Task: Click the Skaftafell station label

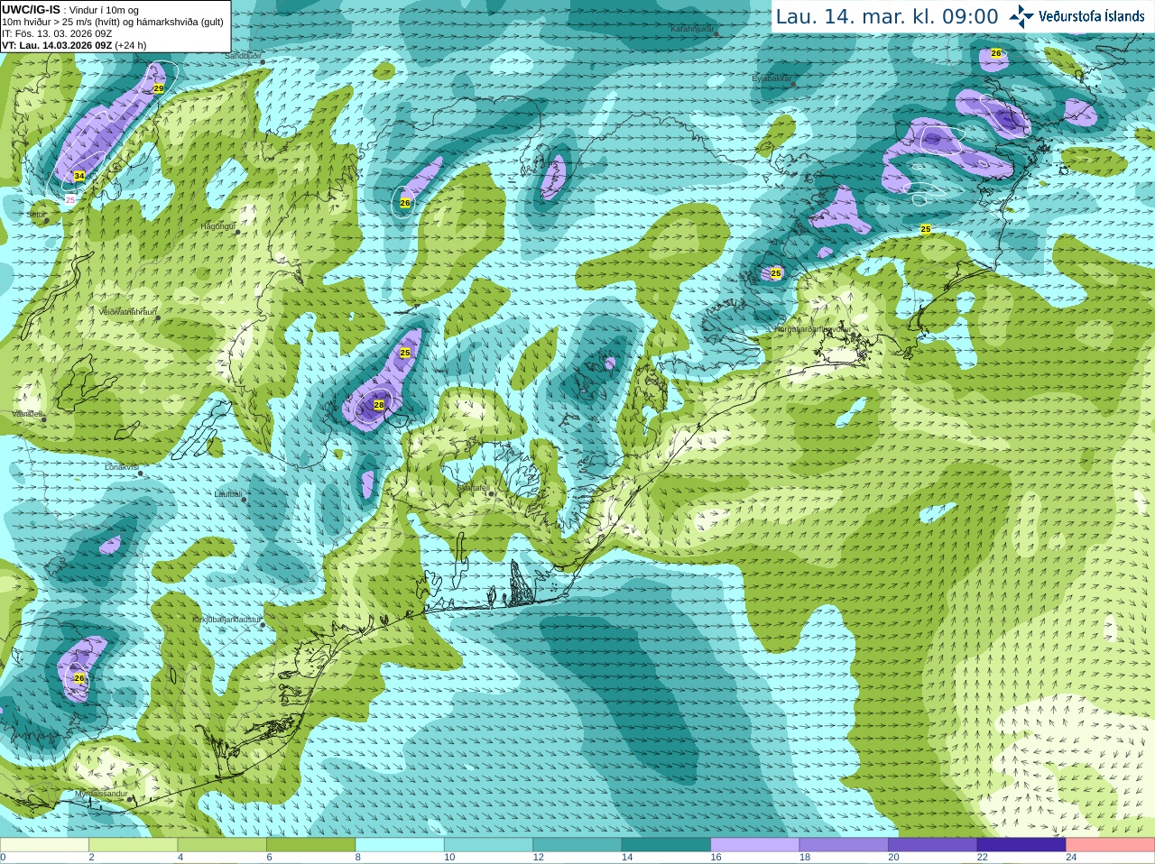Action: 473,488
